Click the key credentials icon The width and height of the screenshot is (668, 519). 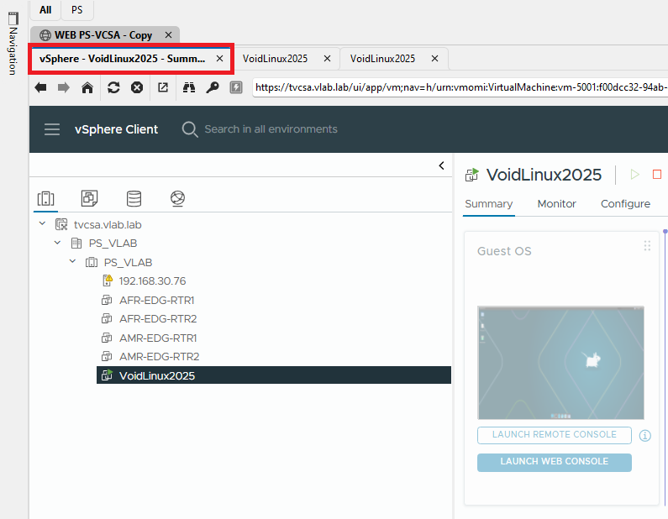[x=212, y=87]
